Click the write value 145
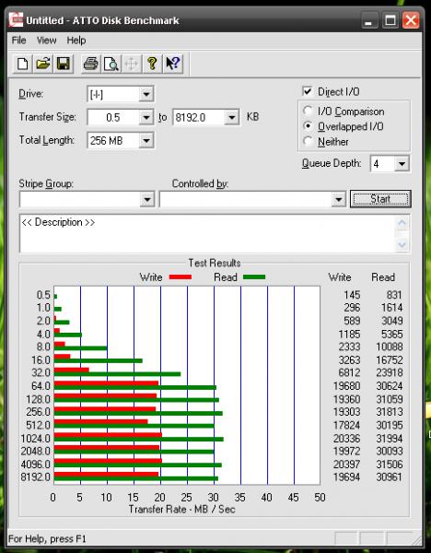This screenshot has width=431, height=553. [352, 295]
